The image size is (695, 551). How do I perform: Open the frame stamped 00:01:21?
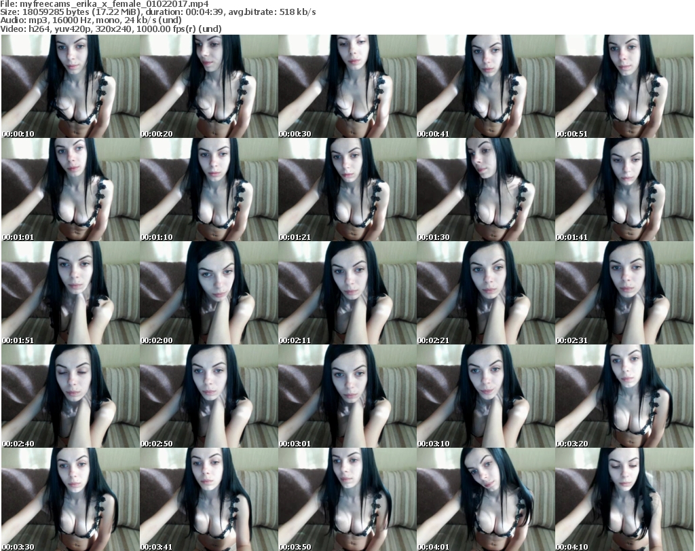pos(347,190)
